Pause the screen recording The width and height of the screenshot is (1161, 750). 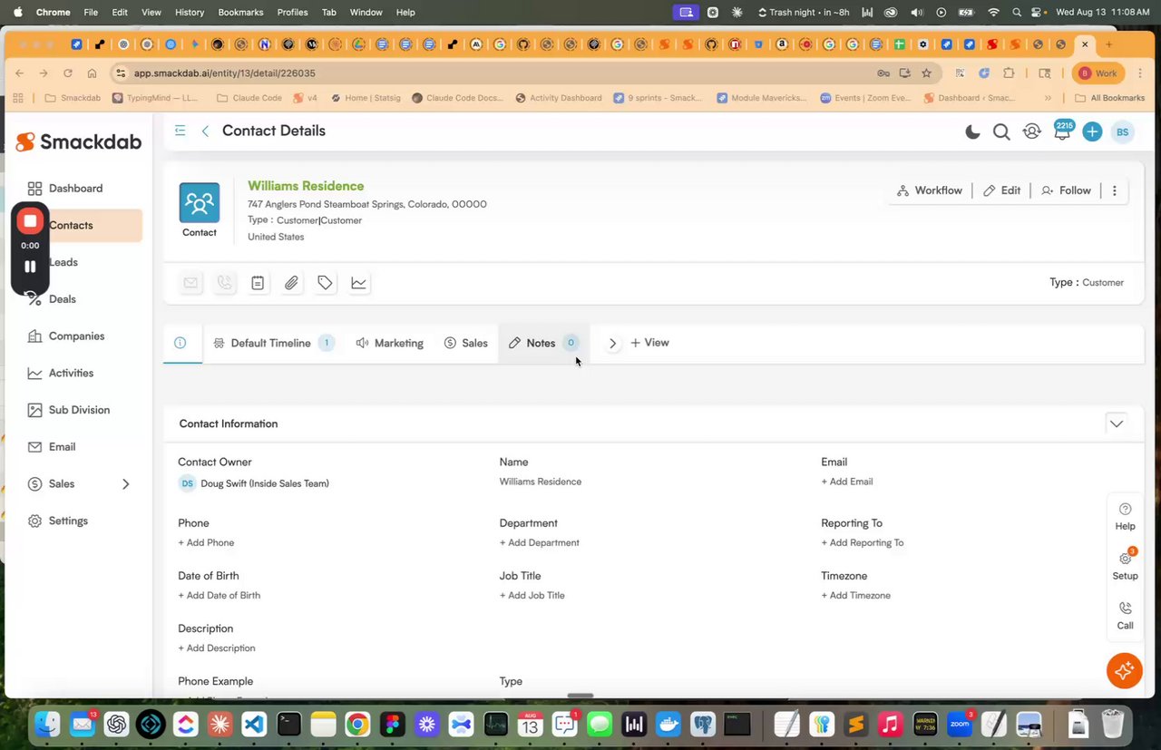pyautogui.click(x=30, y=267)
